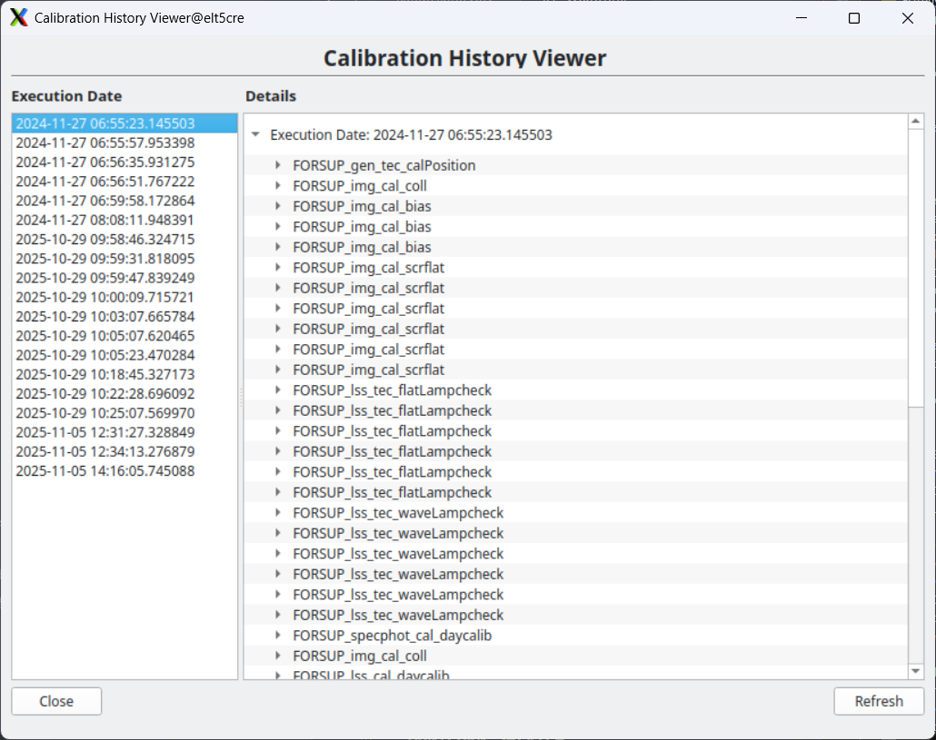Viewport: 936px width, 740px height.
Task: Select execution 2025-10-29 10:18:45.327173
Action: tap(124, 374)
